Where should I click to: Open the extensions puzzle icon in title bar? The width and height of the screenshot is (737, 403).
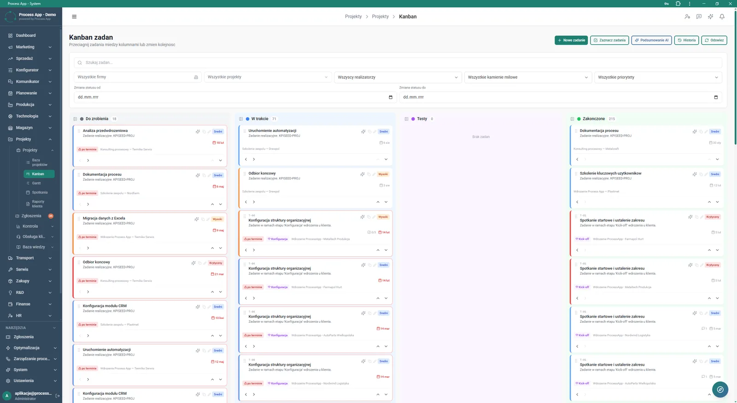click(x=678, y=4)
